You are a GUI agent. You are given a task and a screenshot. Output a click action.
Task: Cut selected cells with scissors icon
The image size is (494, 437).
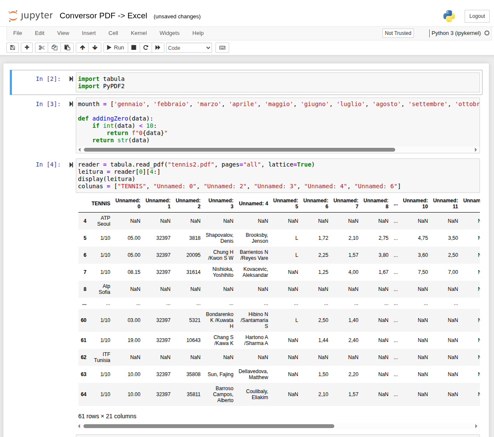coord(41,48)
